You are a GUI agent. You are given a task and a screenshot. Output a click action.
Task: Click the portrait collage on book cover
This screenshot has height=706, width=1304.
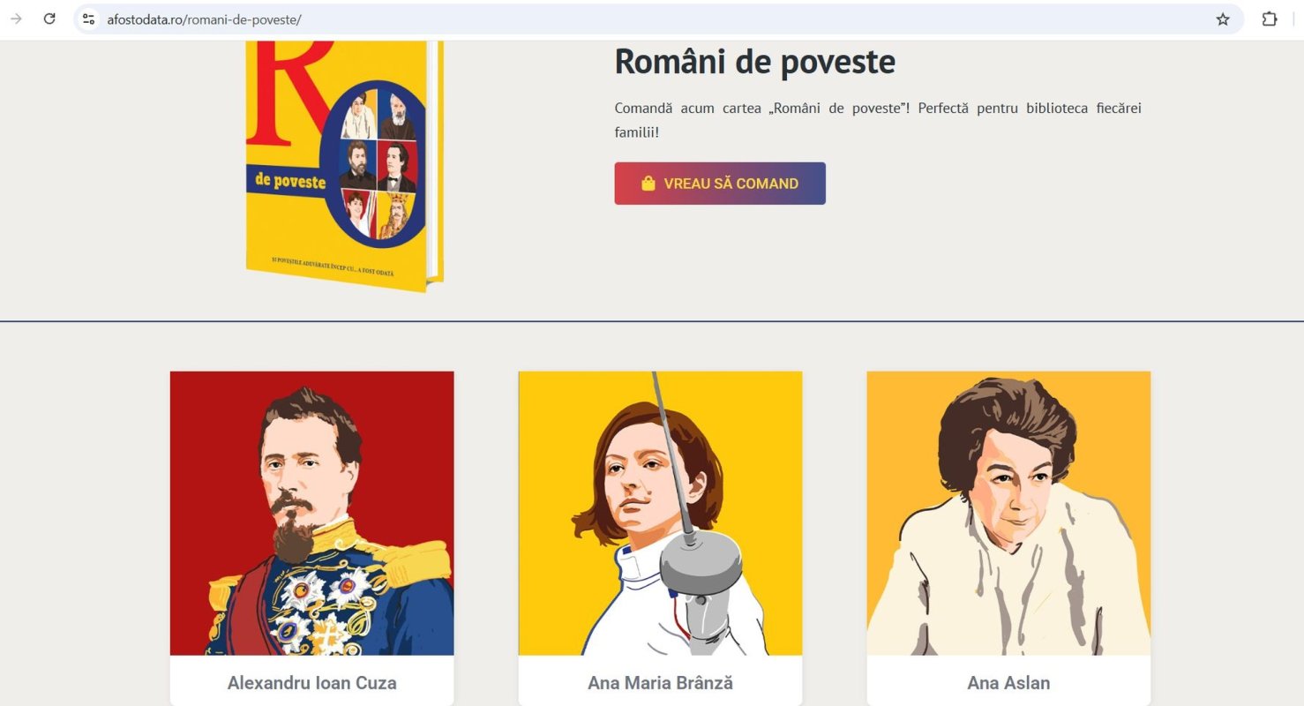tap(378, 163)
